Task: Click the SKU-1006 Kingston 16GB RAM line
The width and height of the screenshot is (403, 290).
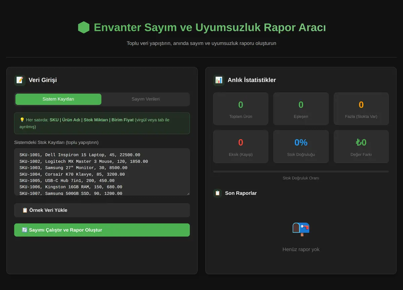Action: click(71, 187)
